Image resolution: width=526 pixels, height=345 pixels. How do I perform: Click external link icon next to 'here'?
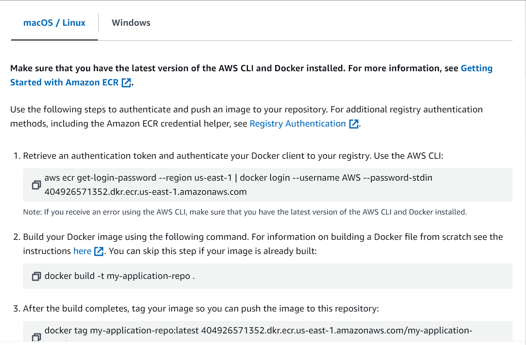[99, 251]
